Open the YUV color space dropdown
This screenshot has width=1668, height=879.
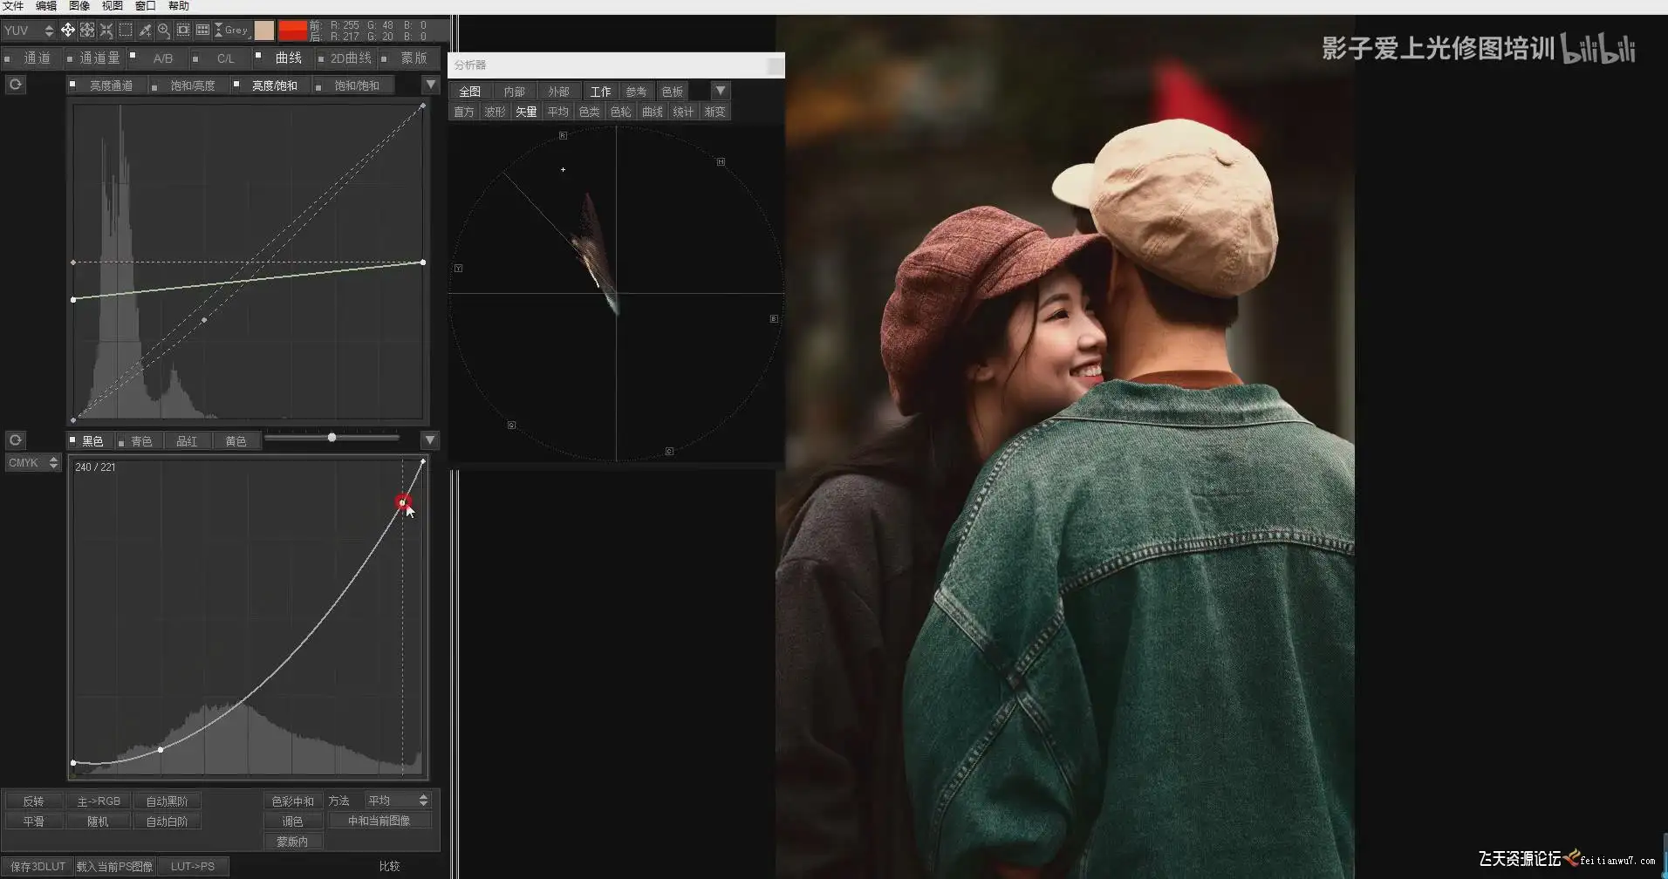[29, 31]
